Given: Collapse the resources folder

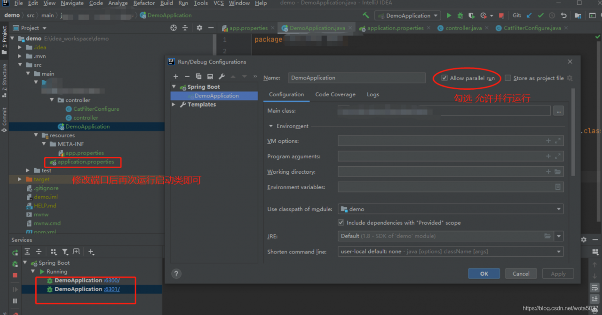Looking at the screenshot, I should pos(37,135).
